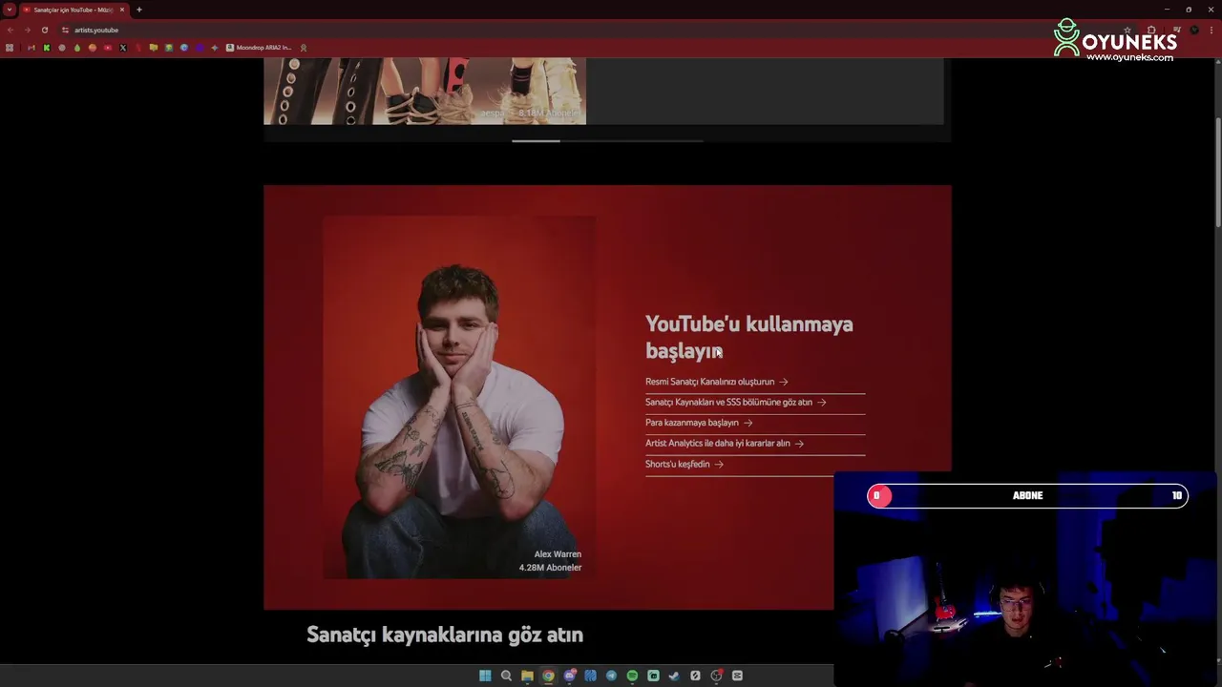Image resolution: width=1222 pixels, height=687 pixels.
Task: Open Discord from the taskbar
Action: point(569,676)
